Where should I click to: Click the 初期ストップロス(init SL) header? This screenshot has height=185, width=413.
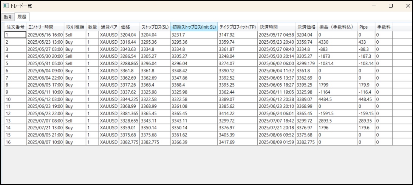194,27
